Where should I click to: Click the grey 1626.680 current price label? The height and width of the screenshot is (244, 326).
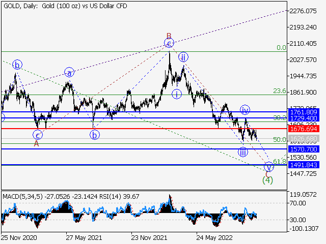[x=304, y=138]
